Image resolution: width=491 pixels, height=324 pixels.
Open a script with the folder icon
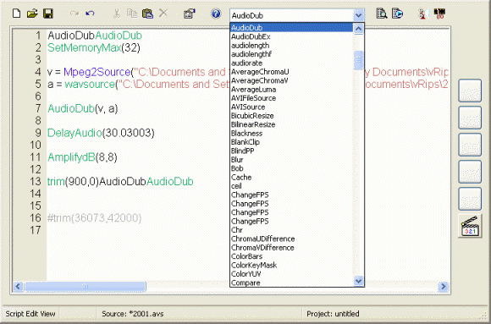[32, 14]
